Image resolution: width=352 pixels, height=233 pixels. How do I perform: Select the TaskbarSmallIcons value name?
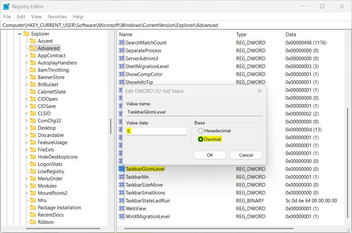(x=145, y=193)
